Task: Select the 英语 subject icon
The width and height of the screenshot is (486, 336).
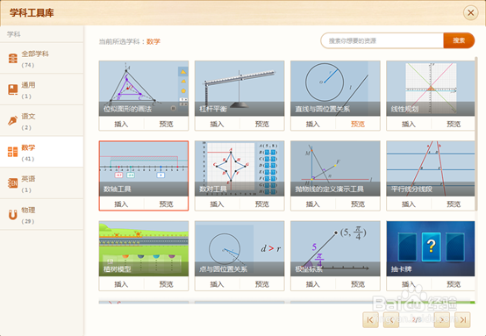Action: point(12,183)
